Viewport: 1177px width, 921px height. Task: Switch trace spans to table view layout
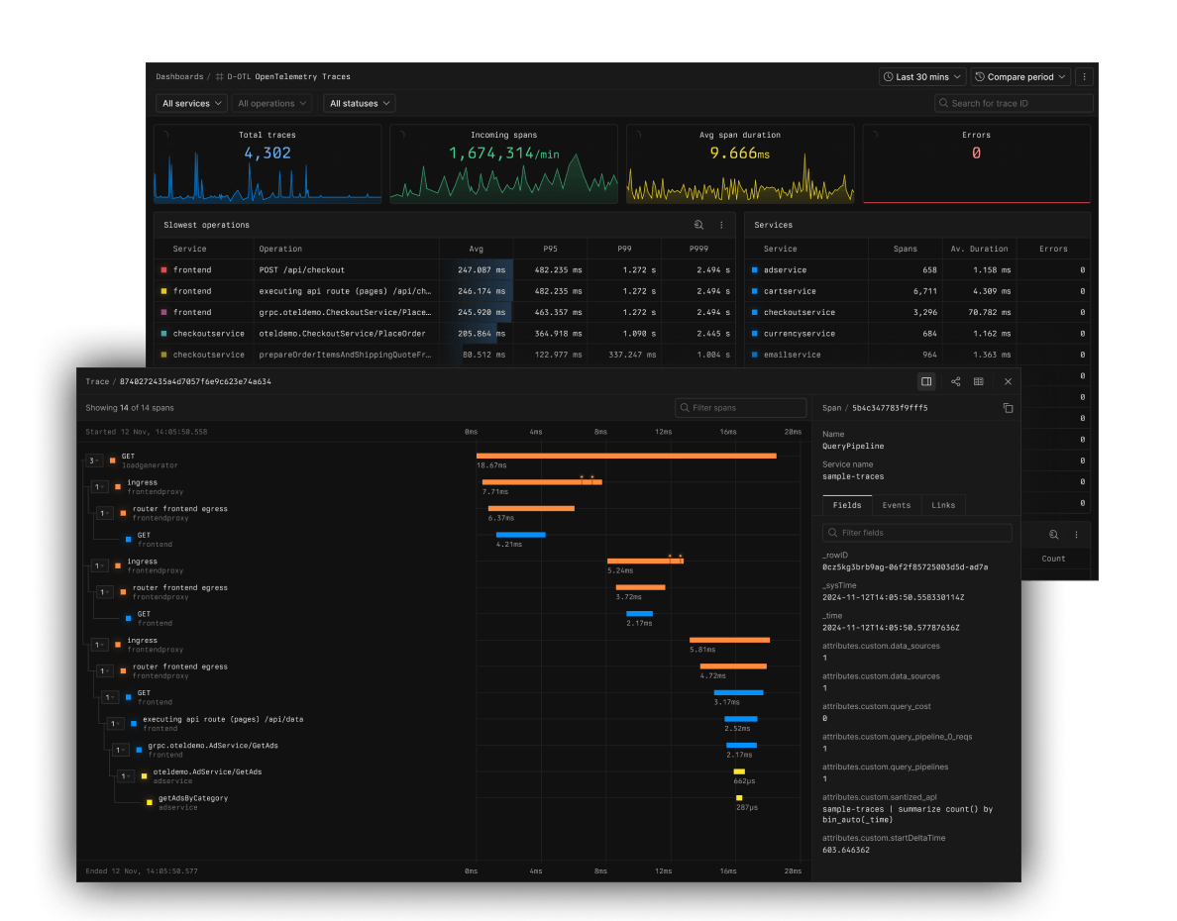(x=979, y=381)
